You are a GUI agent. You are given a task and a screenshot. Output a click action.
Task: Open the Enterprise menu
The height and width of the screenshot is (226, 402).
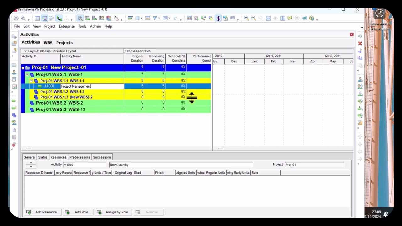pyautogui.click(x=67, y=26)
